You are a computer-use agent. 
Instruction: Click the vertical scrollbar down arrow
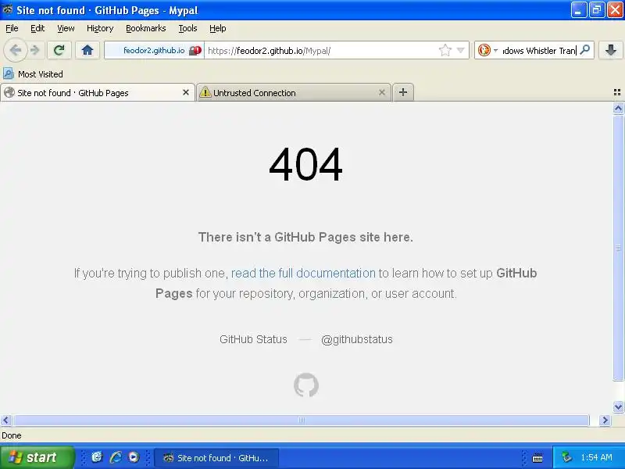[x=618, y=406]
